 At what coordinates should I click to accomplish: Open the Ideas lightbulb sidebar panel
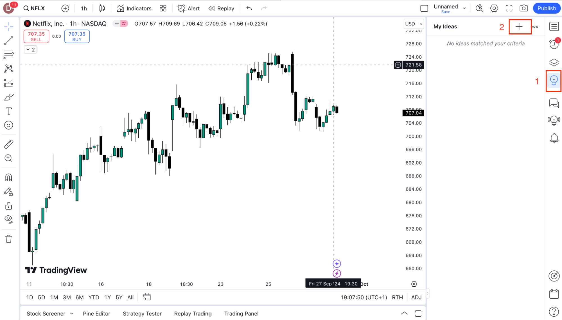pos(554,81)
